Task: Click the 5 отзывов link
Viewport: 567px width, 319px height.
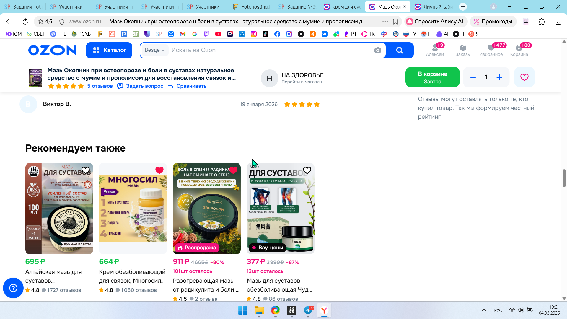Action: pos(100,86)
